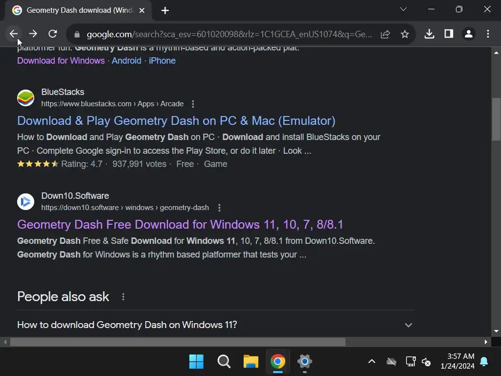Image resolution: width=501 pixels, height=376 pixels.
Task: Click the horizontal scroll right arrow
Action: pos(486,342)
